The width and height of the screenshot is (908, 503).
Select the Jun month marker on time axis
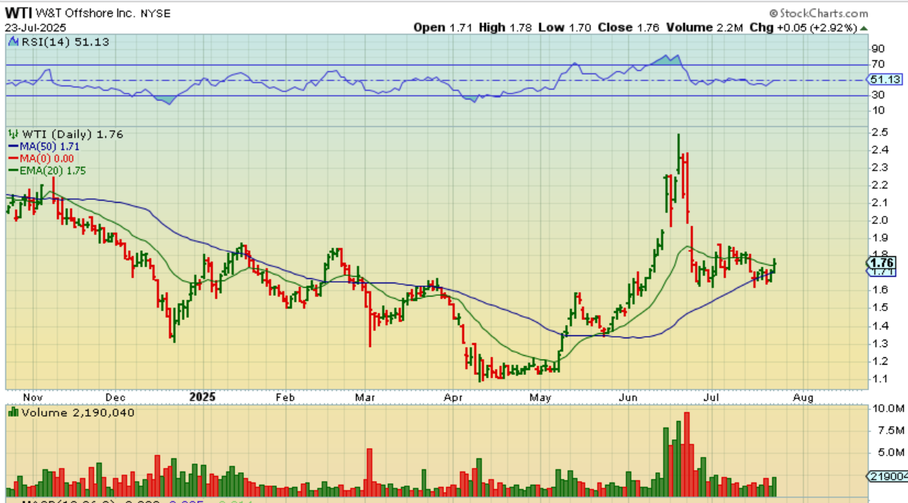click(628, 397)
